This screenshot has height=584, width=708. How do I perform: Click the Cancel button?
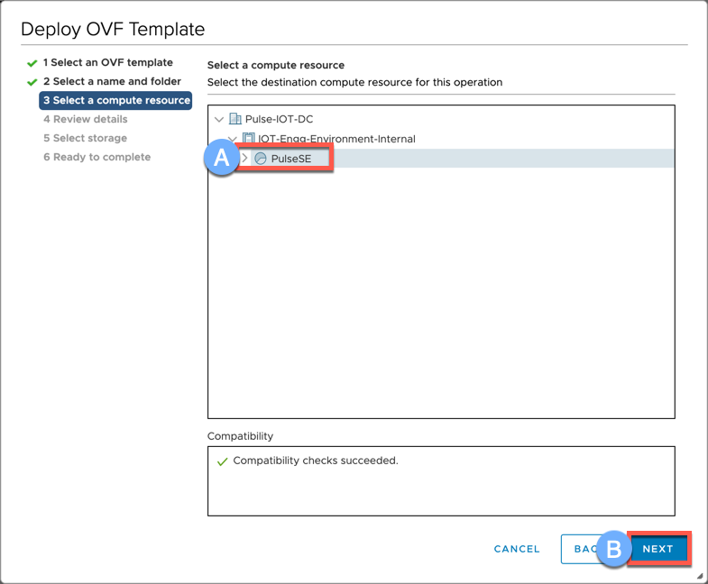pos(517,549)
